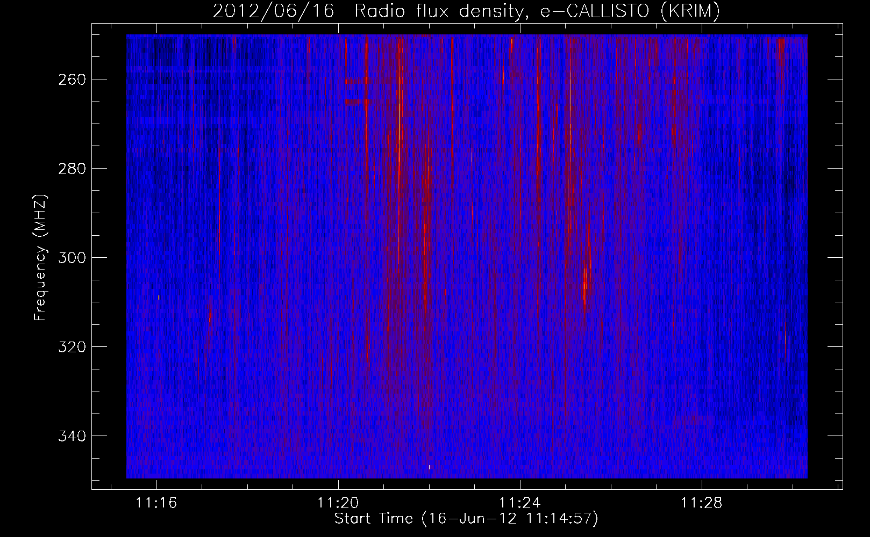
Task: Click the 320 frequency tick label
Action: pos(72,347)
